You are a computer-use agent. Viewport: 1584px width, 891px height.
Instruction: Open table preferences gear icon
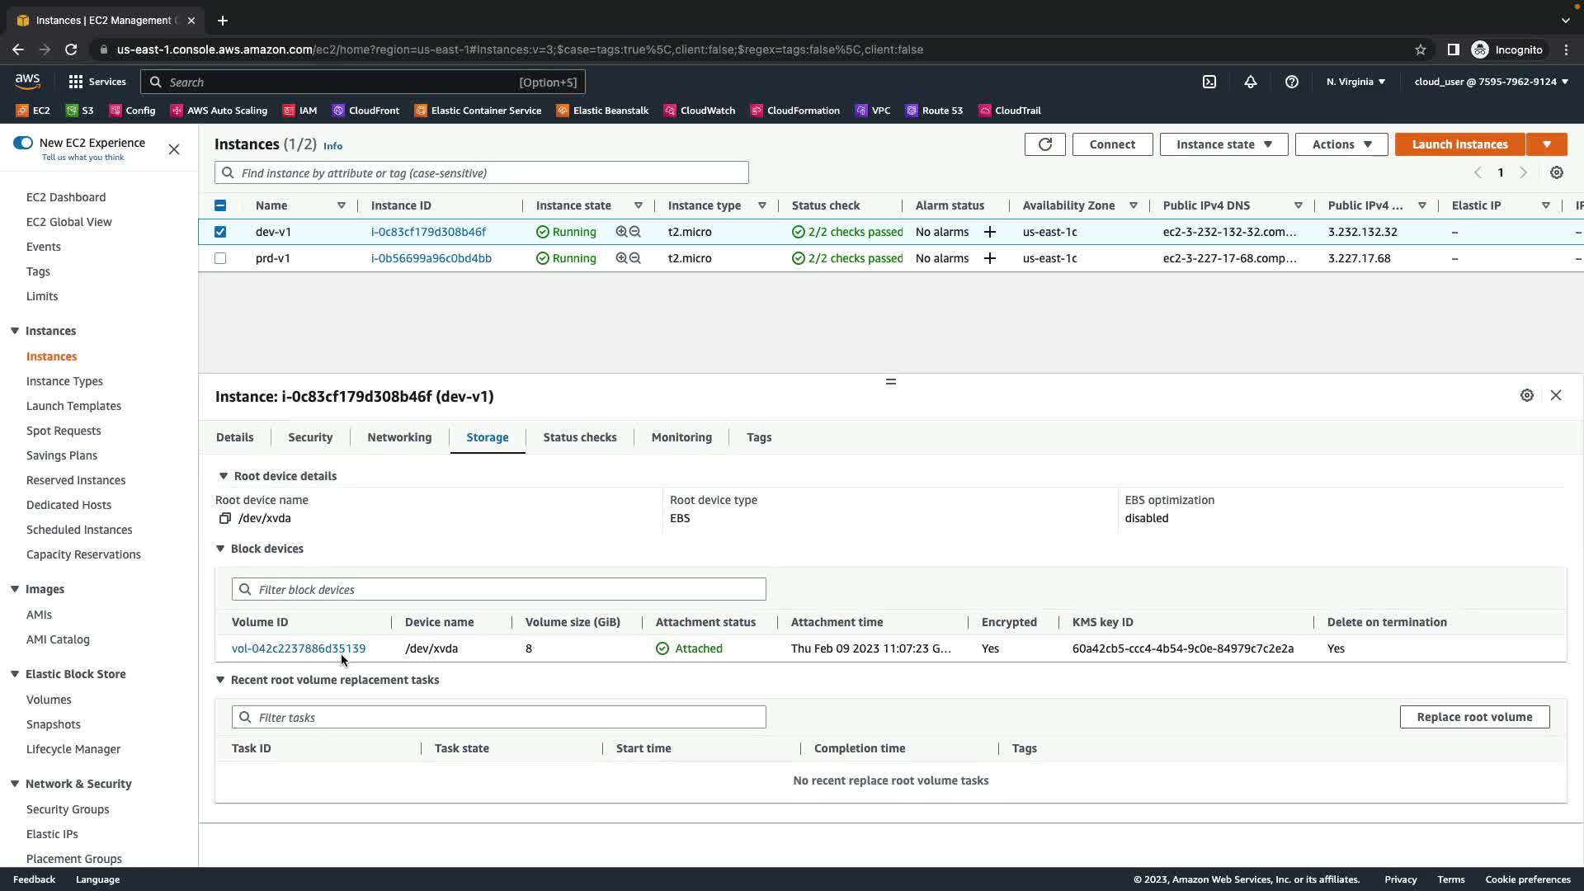click(x=1556, y=172)
